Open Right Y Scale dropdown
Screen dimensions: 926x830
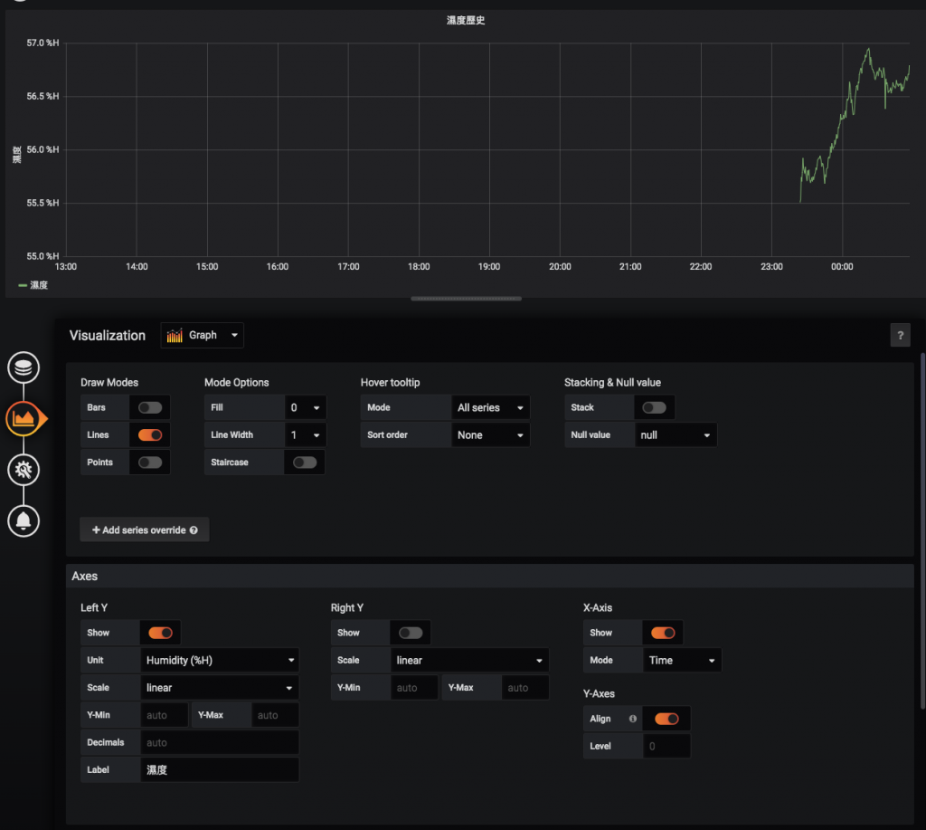point(469,661)
